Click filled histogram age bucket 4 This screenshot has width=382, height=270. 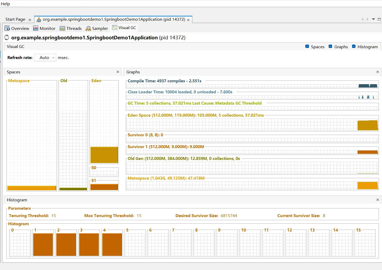point(112,244)
